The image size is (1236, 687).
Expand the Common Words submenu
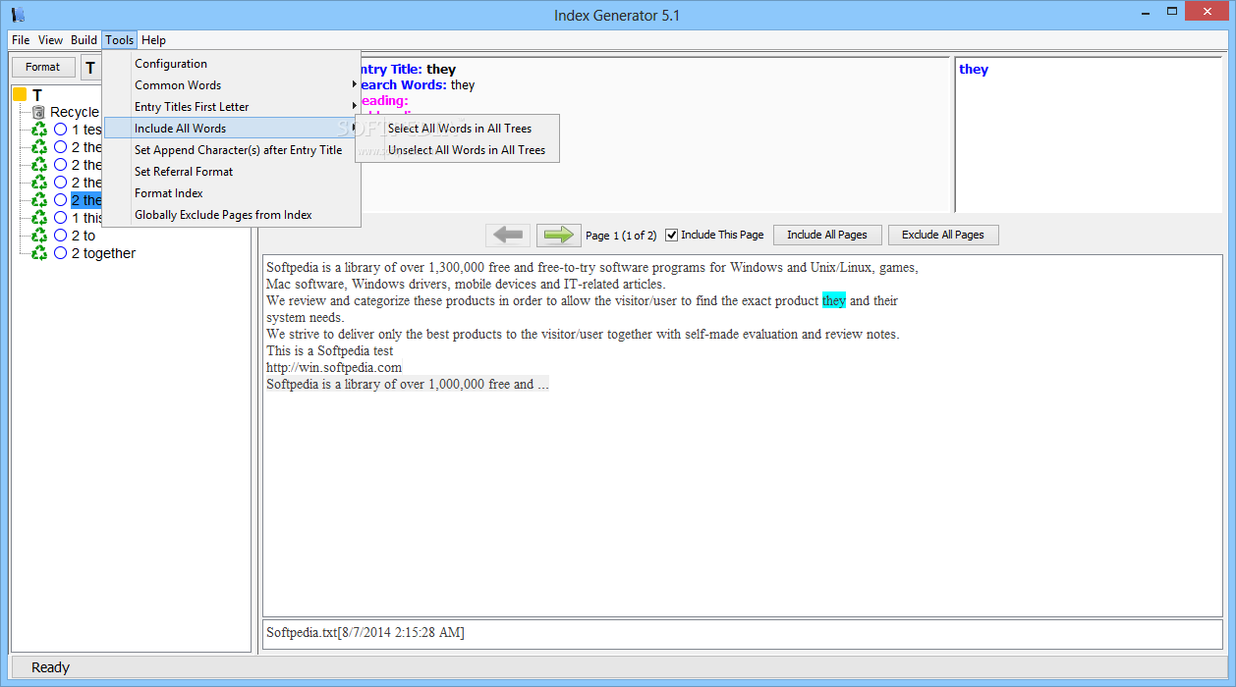[x=231, y=85]
